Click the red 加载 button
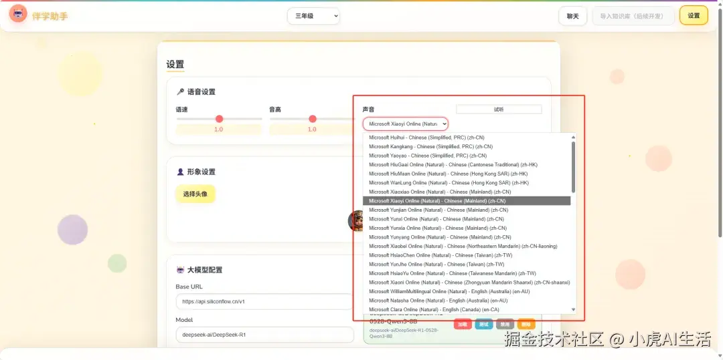Screen dimensions: 723x360 click(x=463, y=324)
